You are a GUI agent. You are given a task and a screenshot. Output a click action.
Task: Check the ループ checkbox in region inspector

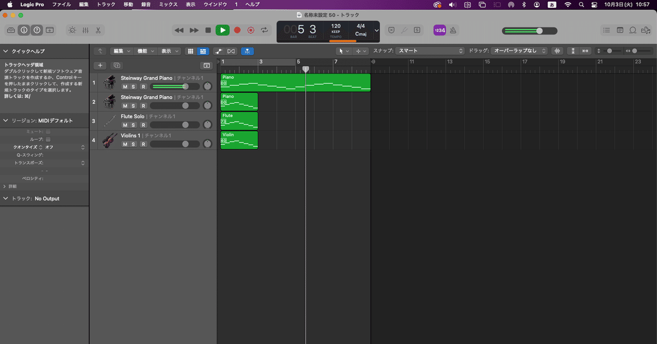click(x=48, y=139)
